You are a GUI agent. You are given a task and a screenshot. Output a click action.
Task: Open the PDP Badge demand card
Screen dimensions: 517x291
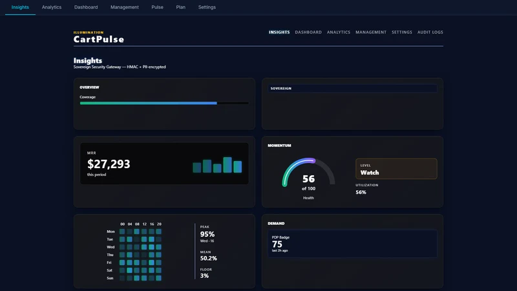pos(352,244)
